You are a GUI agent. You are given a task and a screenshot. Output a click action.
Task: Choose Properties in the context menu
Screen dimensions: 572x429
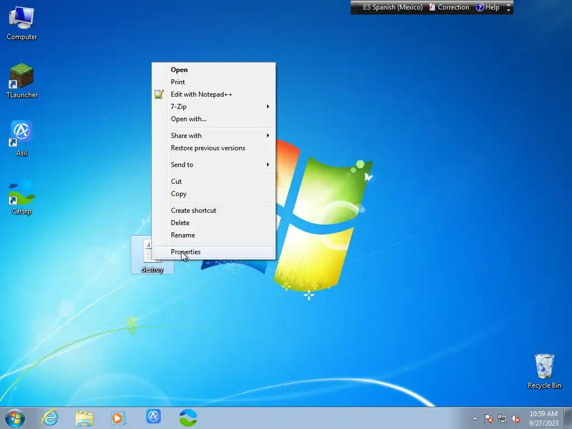(214, 252)
